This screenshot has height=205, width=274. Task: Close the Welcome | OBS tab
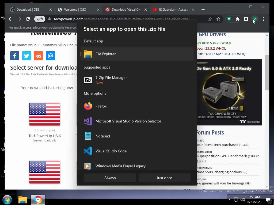click(98, 10)
